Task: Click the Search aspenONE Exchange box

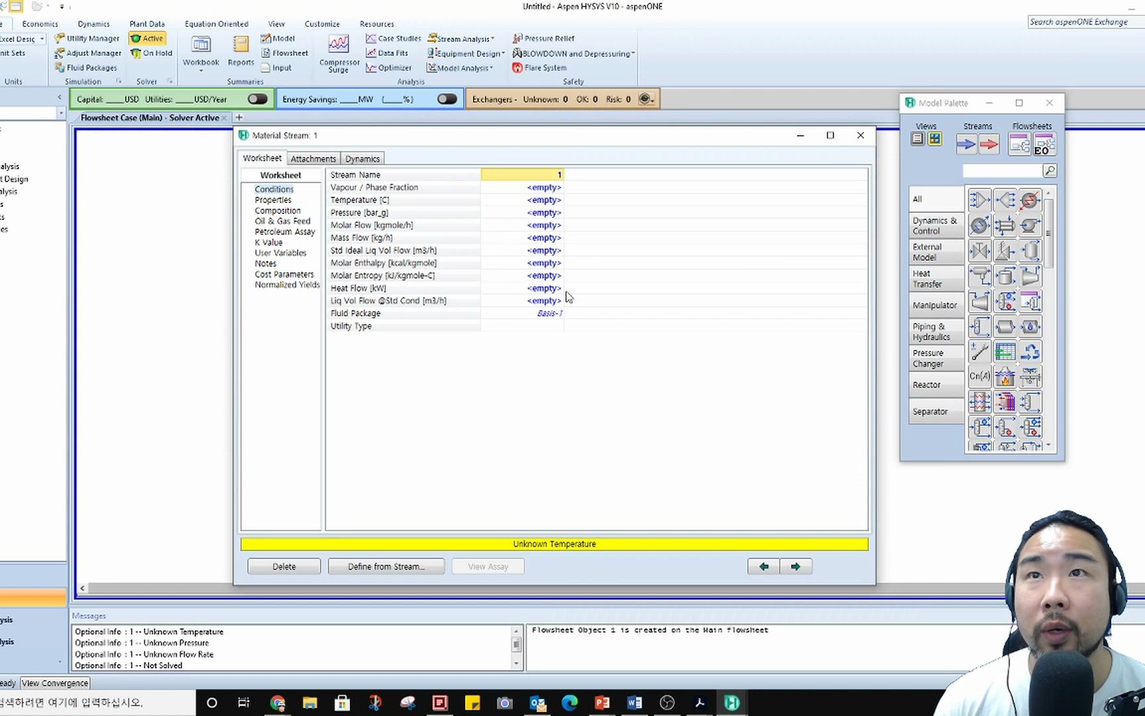Action: click(x=1086, y=22)
